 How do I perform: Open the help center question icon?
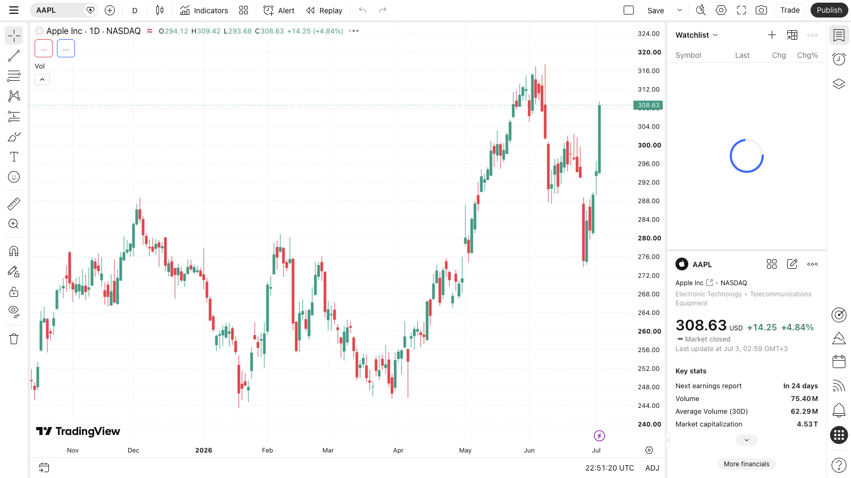coord(839,465)
